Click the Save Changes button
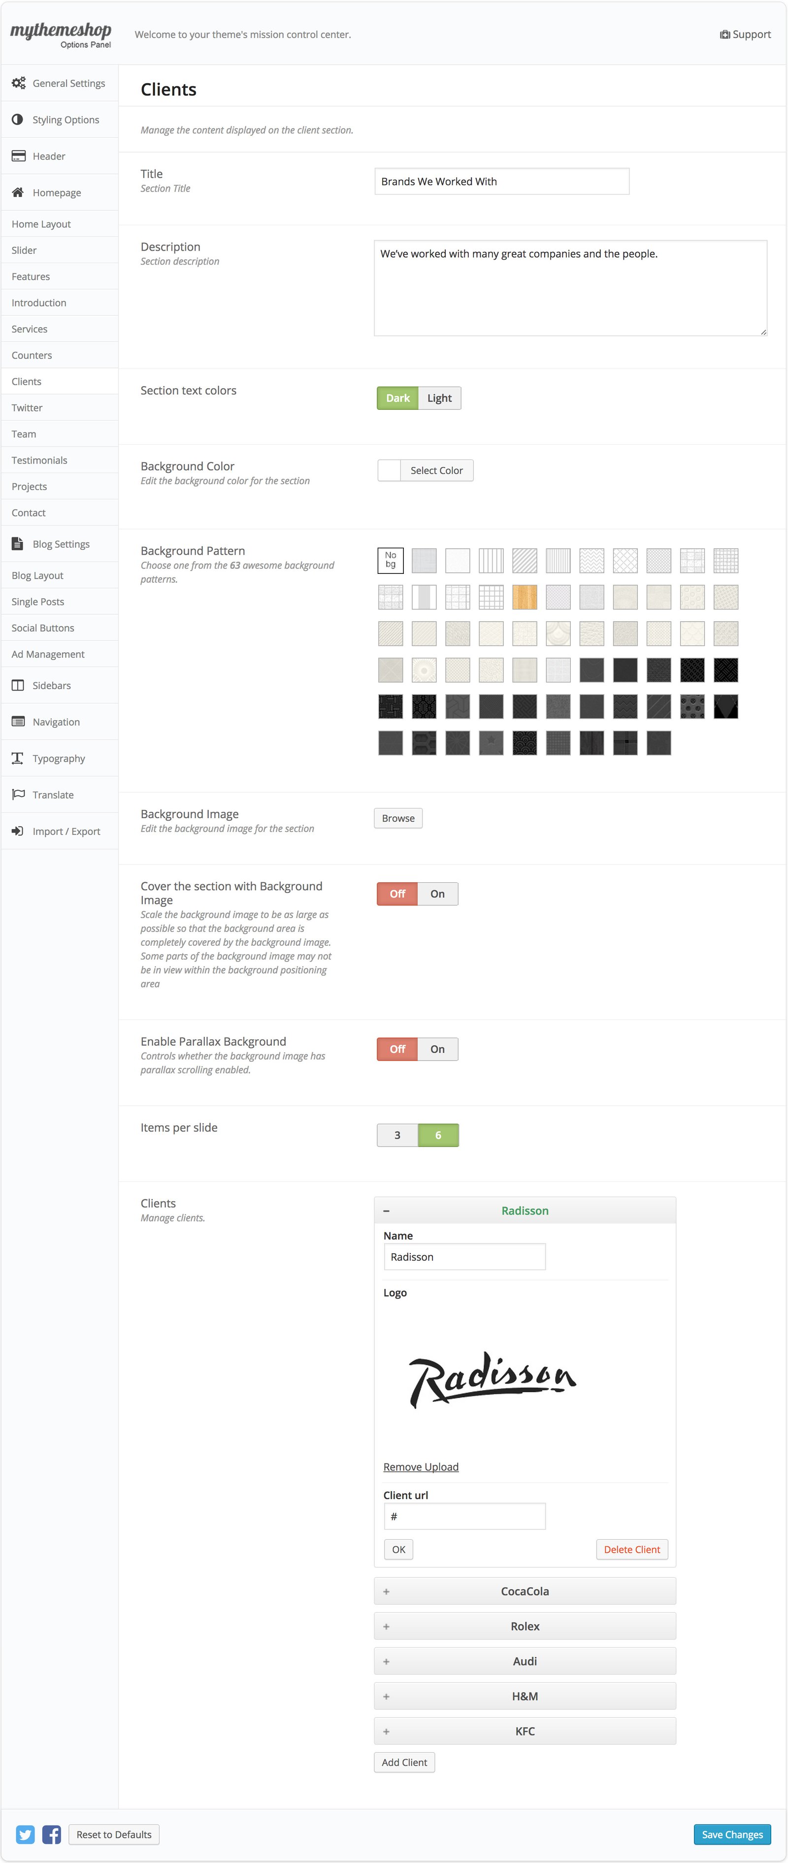788x1863 pixels. pyautogui.click(x=732, y=1834)
